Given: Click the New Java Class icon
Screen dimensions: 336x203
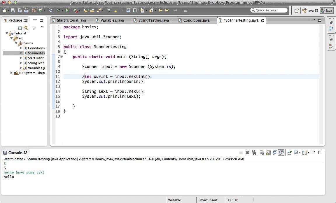Looking at the screenshot, I should [x=40, y=10].
